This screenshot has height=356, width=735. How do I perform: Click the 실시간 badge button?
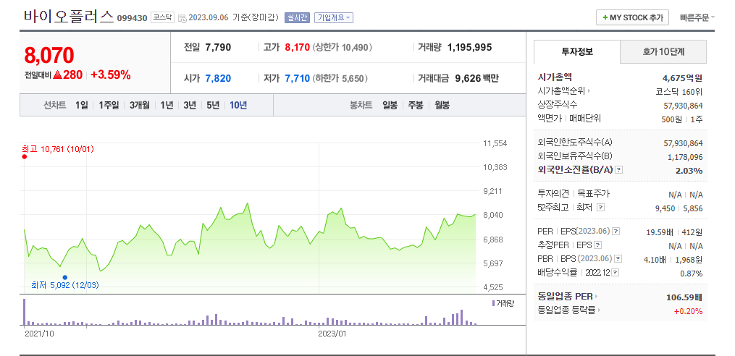coord(297,18)
